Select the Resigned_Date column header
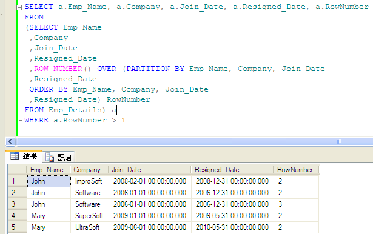Image resolution: width=373 pixels, height=234 pixels. coord(232,170)
